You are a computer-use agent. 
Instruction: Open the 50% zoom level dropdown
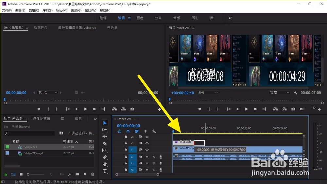208,92
